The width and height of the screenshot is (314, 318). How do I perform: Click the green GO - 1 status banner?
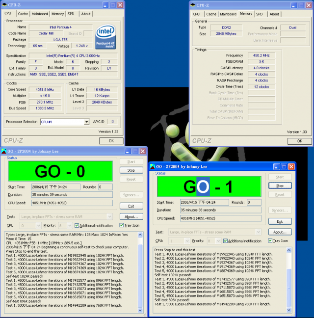point(209,186)
